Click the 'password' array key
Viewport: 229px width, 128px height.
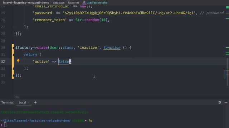[43, 13]
